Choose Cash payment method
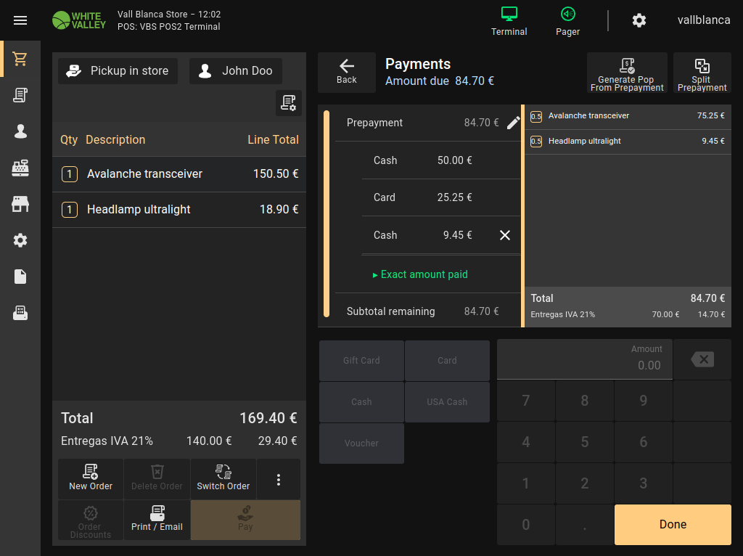This screenshot has height=556, width=743. point(361,402)
